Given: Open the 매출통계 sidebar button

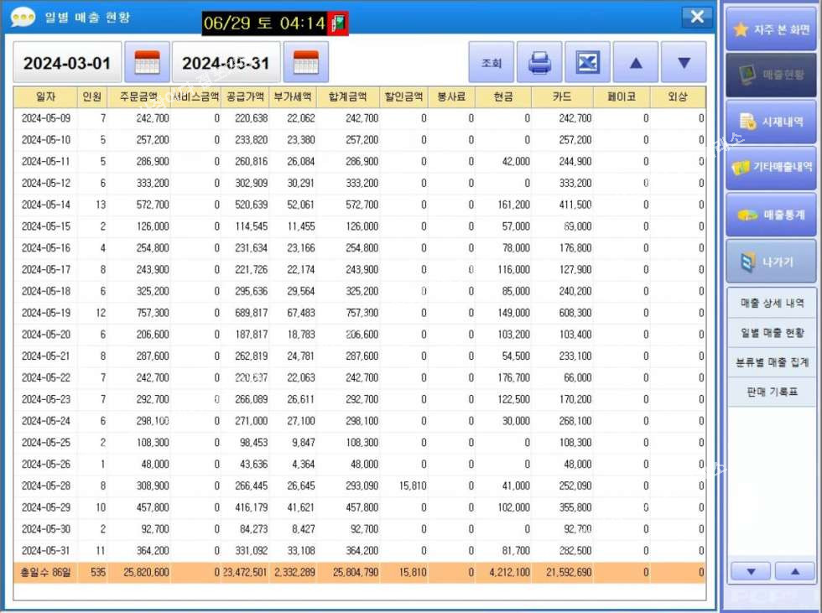Looking at the screenshot, I should click(x=771, y=215).
